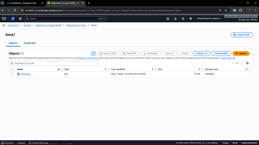Screen dimensions: 259x145
Task: Navigate back in the browser
Action: [x=3, y=10]
